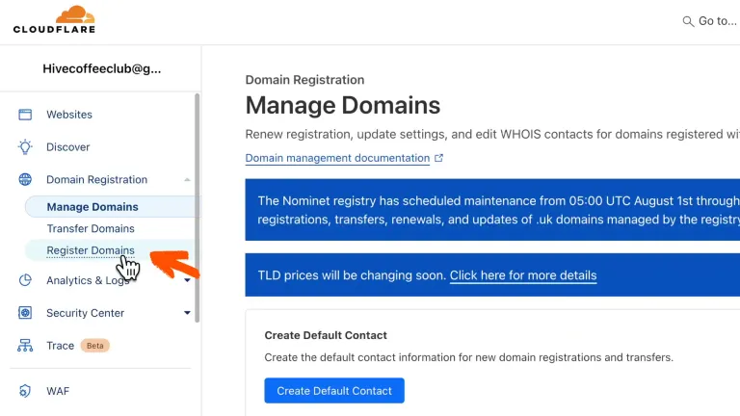Click the WAF shield icon
740x416 pixels.
(26, 392)
